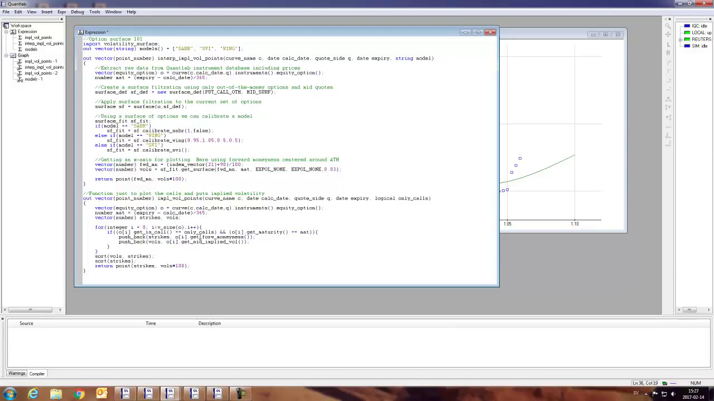Switch to the Warnings tab
The image size is (714, 401).
(17, 374)
